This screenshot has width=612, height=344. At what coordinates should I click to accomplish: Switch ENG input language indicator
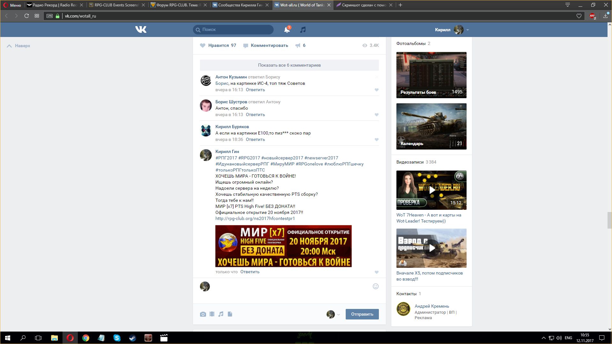point(568,338)
